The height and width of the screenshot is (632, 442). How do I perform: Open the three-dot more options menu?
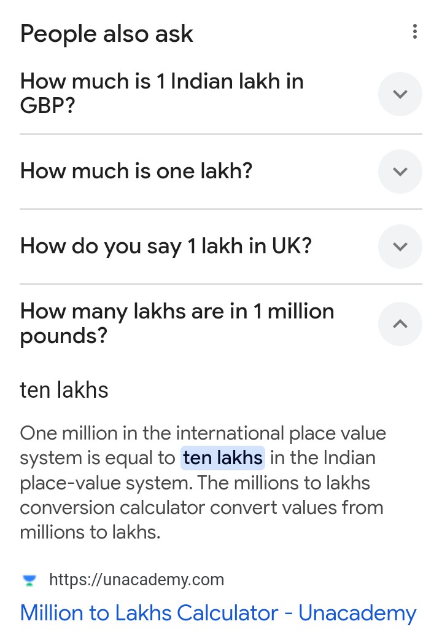pos(415,32)
